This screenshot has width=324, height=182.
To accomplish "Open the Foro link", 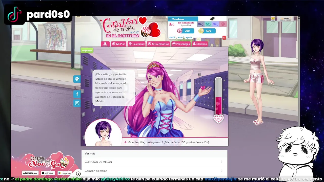I will (180, 37).
